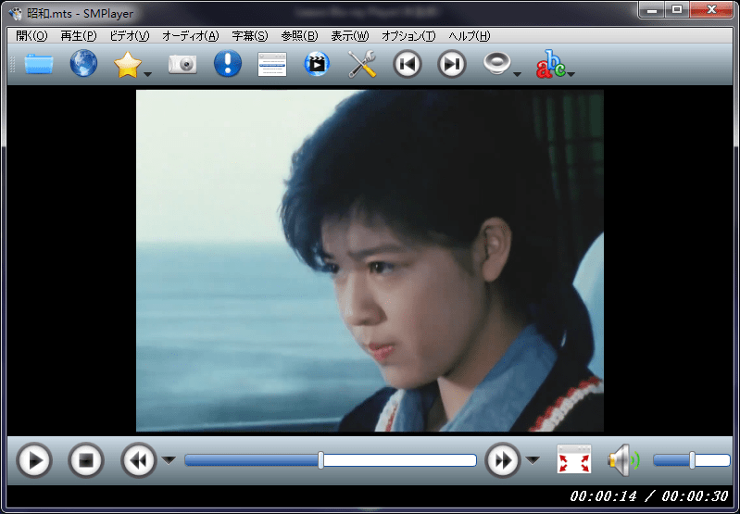Image resolution: width=740 pixels, height=514 pixels.
Task: Open the 再生(P) menu
Action: point(79,36)
